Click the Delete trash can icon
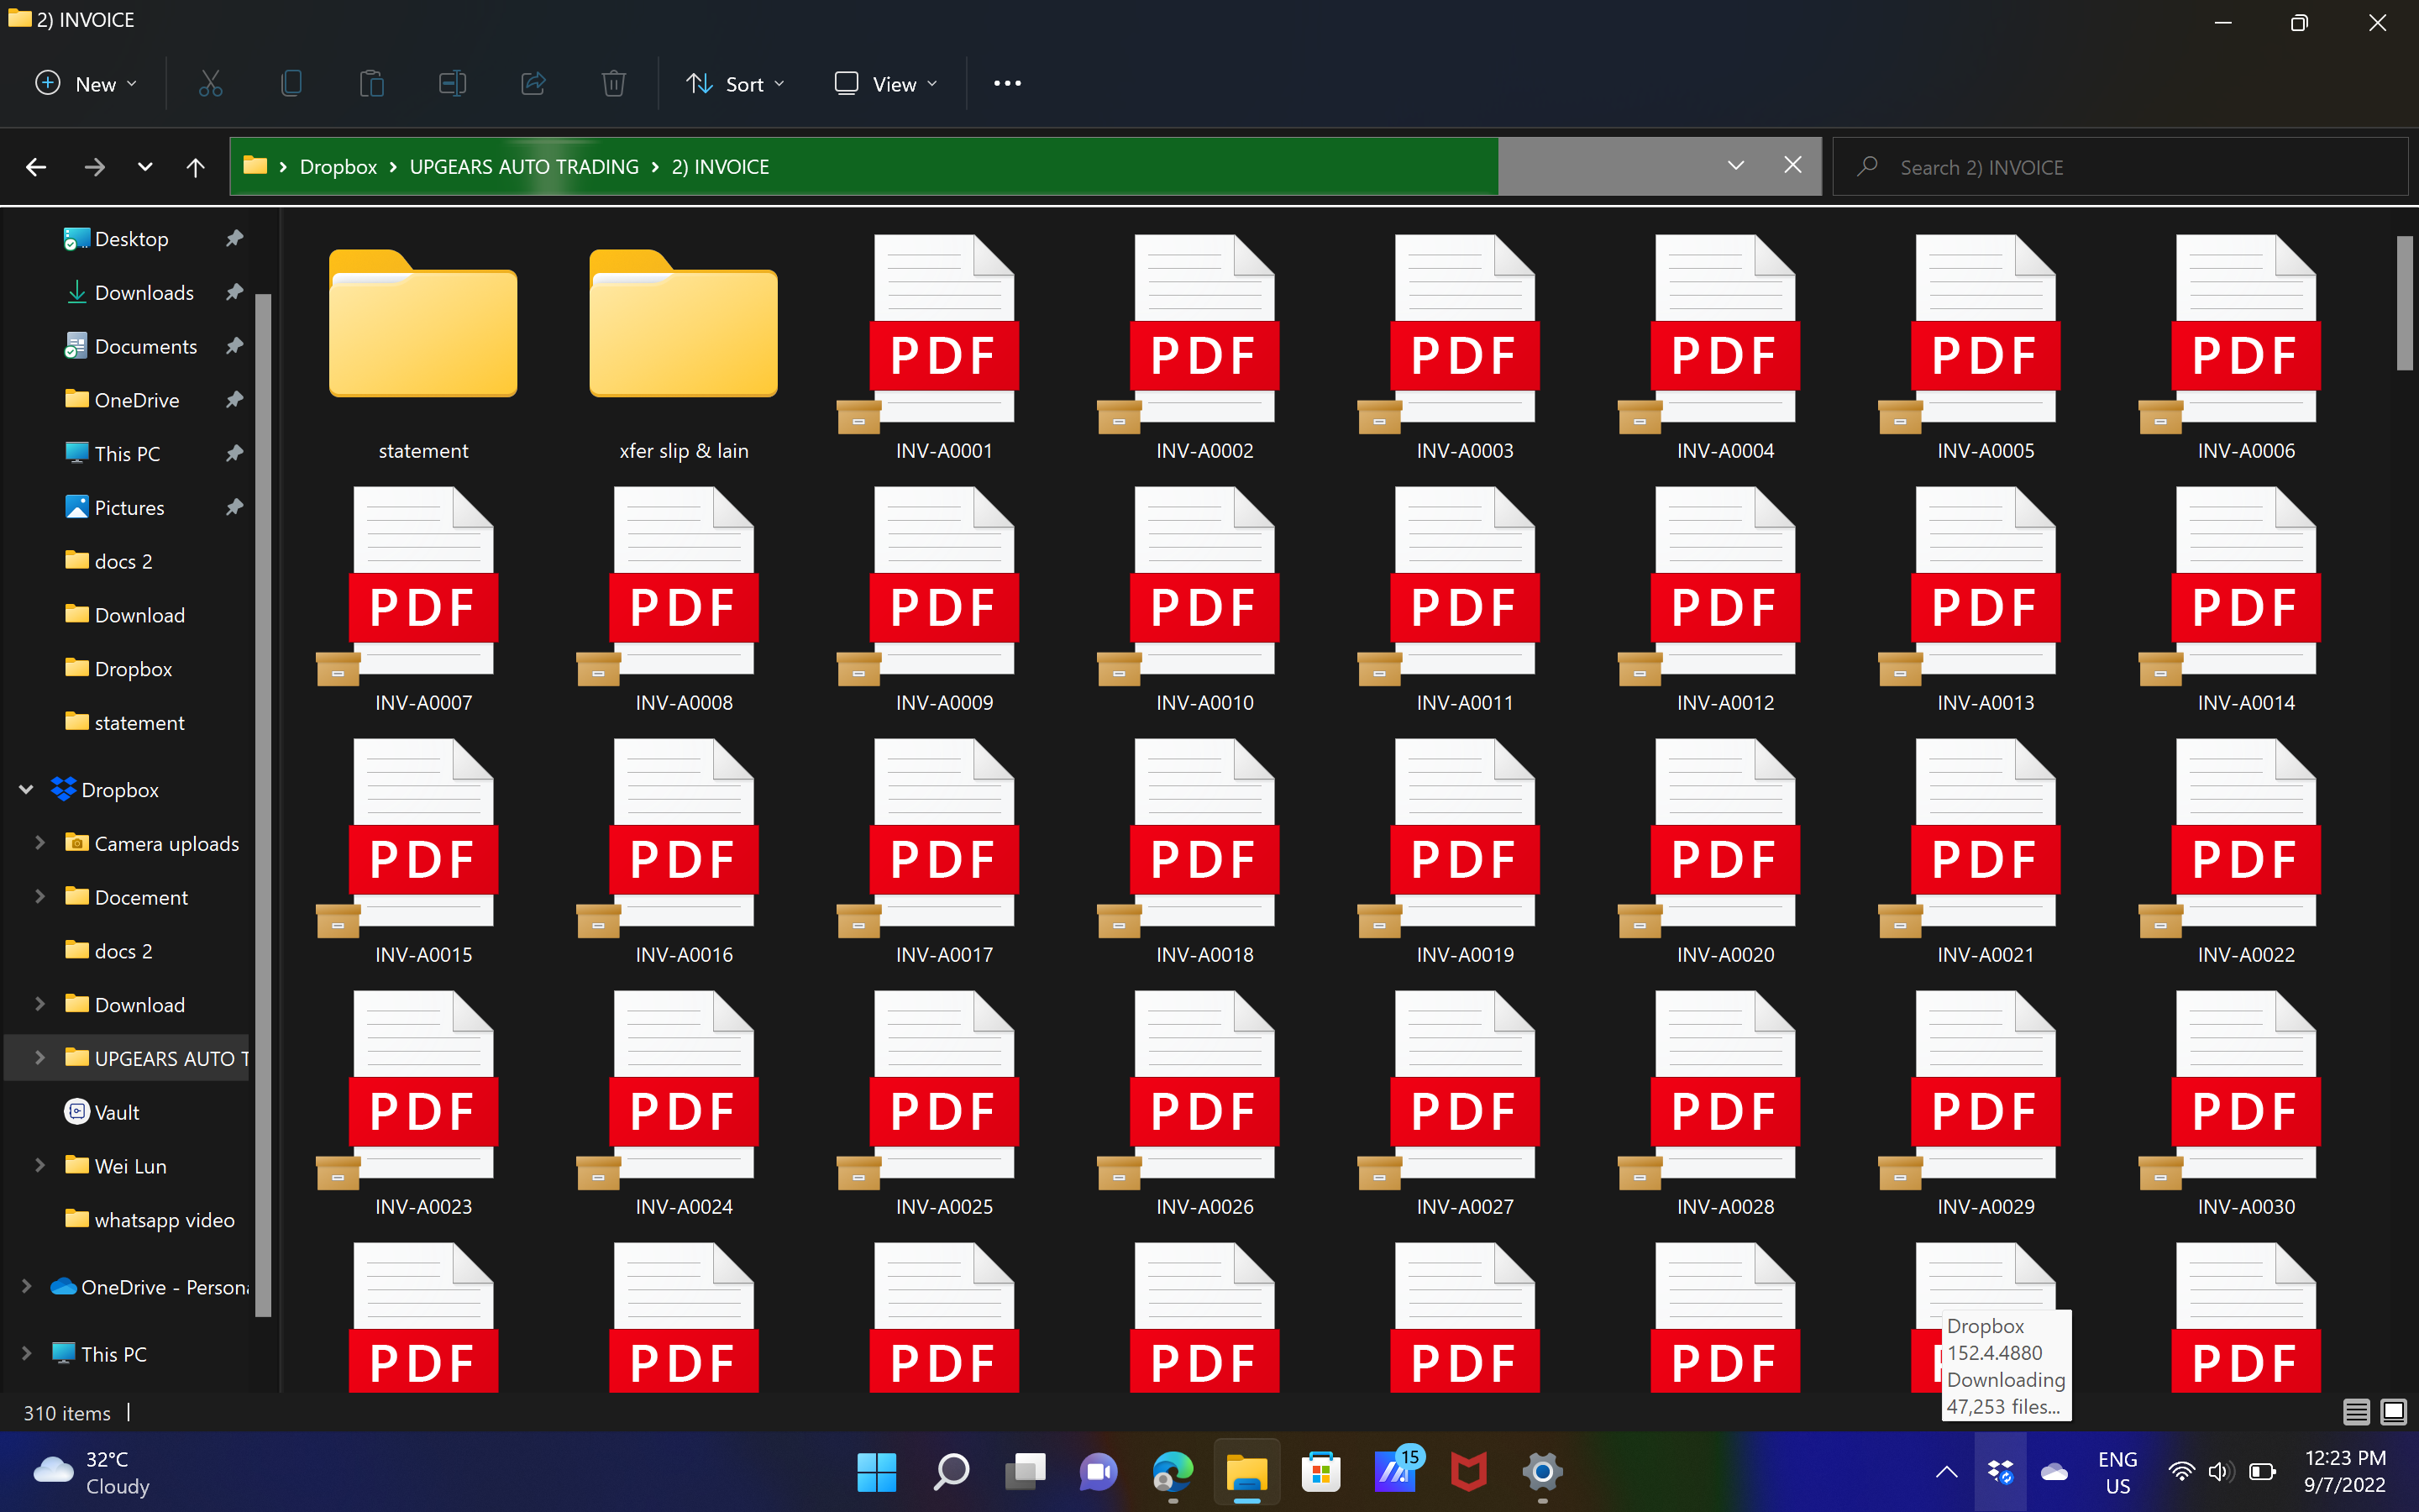The height and width of the screenshot is (1512, 2419). tap(614, 84)
